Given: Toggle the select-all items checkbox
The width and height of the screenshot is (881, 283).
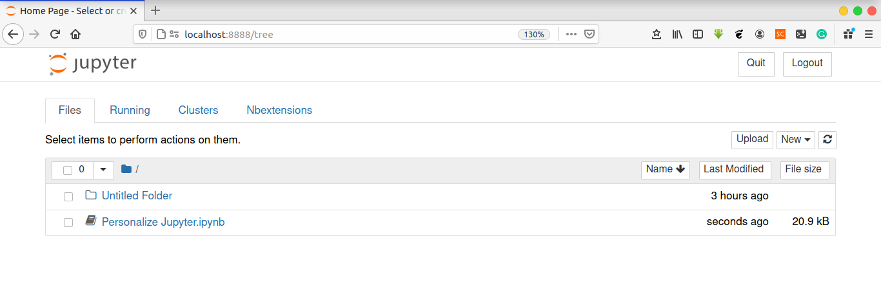Looking at the screenshot, I should click(68, 170).
